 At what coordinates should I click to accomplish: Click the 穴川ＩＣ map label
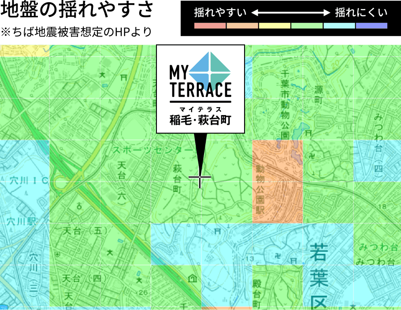pos(29,181)
